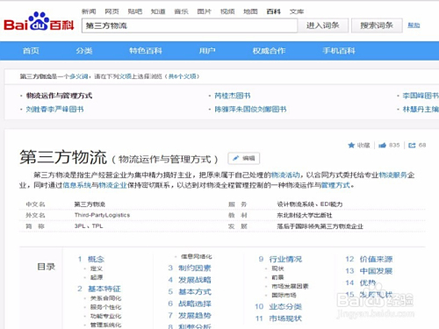Viewport: 439px width, 329px height.
Task: Open the 音乐 top navigation link
Action: pyautogui.click(x=181, y=11)
